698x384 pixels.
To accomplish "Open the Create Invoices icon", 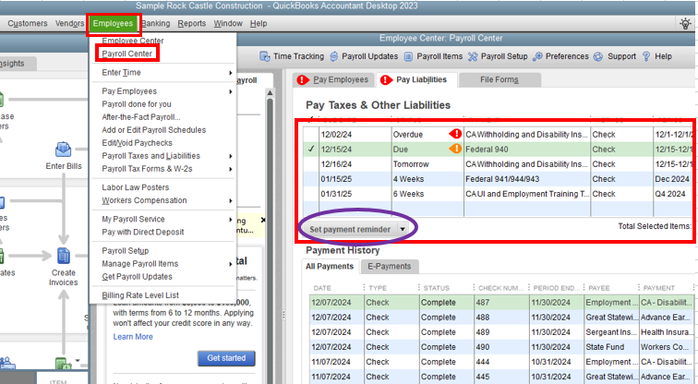I will coord(64,256).
